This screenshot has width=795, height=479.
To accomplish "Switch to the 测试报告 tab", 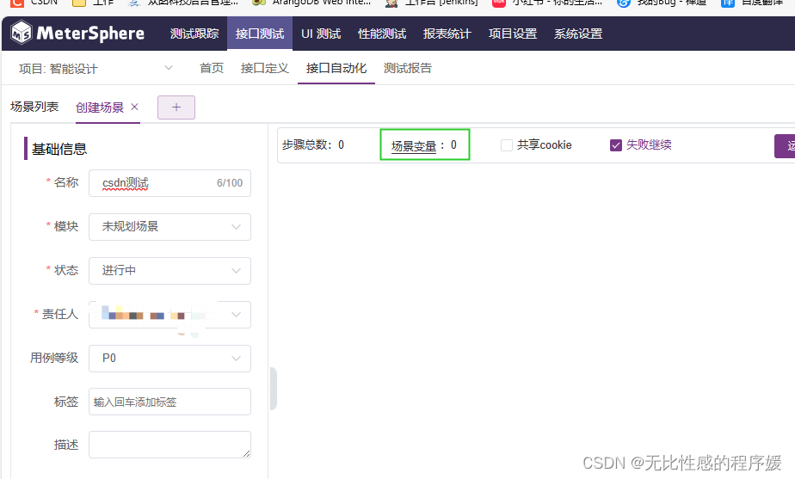I will (408, 68).
